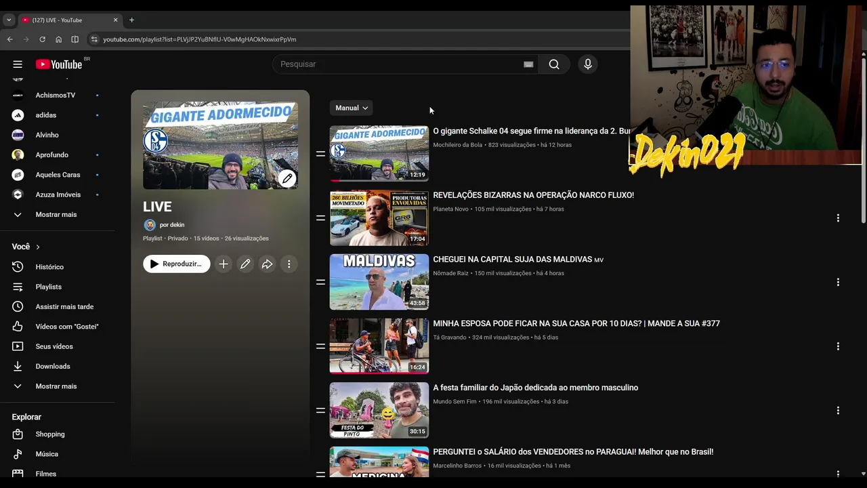The image size is (867, 488).
Task: Expand subscriptions with Mostrar mais under Azuza Imóveis
Action: pyautogui.click(x=56, y=214)
